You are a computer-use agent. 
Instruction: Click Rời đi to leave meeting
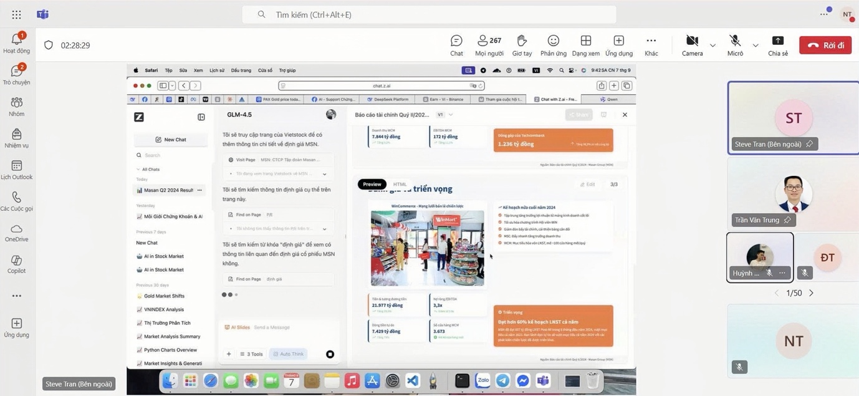click(825, 46)
